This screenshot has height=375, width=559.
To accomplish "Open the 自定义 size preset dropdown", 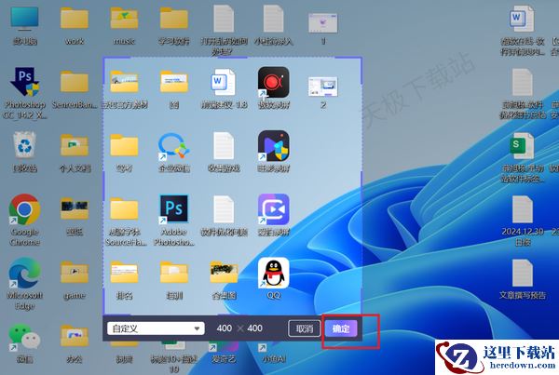I will (x=156, y=328).
